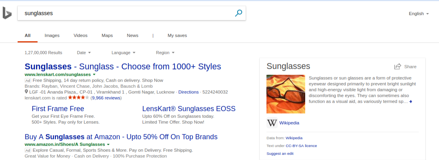Open the Date filter dropdown
439x160 pixels.
pyautogui.click(x=84, y=53)
